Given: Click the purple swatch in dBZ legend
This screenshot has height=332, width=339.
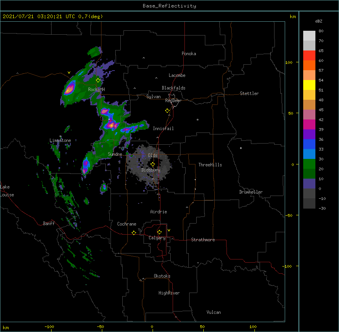Looking at the screenshot, I should (309, 134).
